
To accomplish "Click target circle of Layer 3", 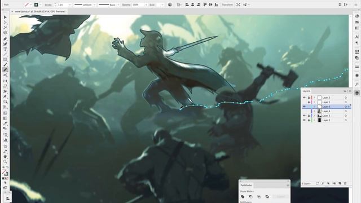I will coord(346,120).
